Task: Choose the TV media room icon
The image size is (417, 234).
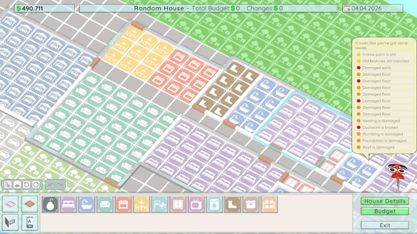Action: [196, 204]
